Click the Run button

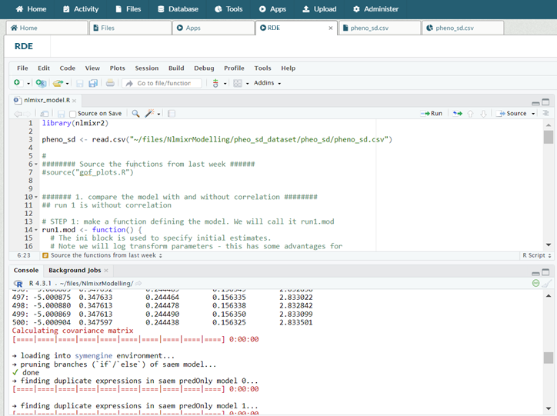(x=432, y=113)
